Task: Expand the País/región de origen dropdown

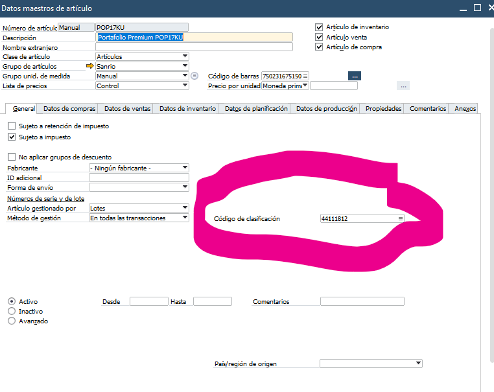Action: [x=418, y=363]
